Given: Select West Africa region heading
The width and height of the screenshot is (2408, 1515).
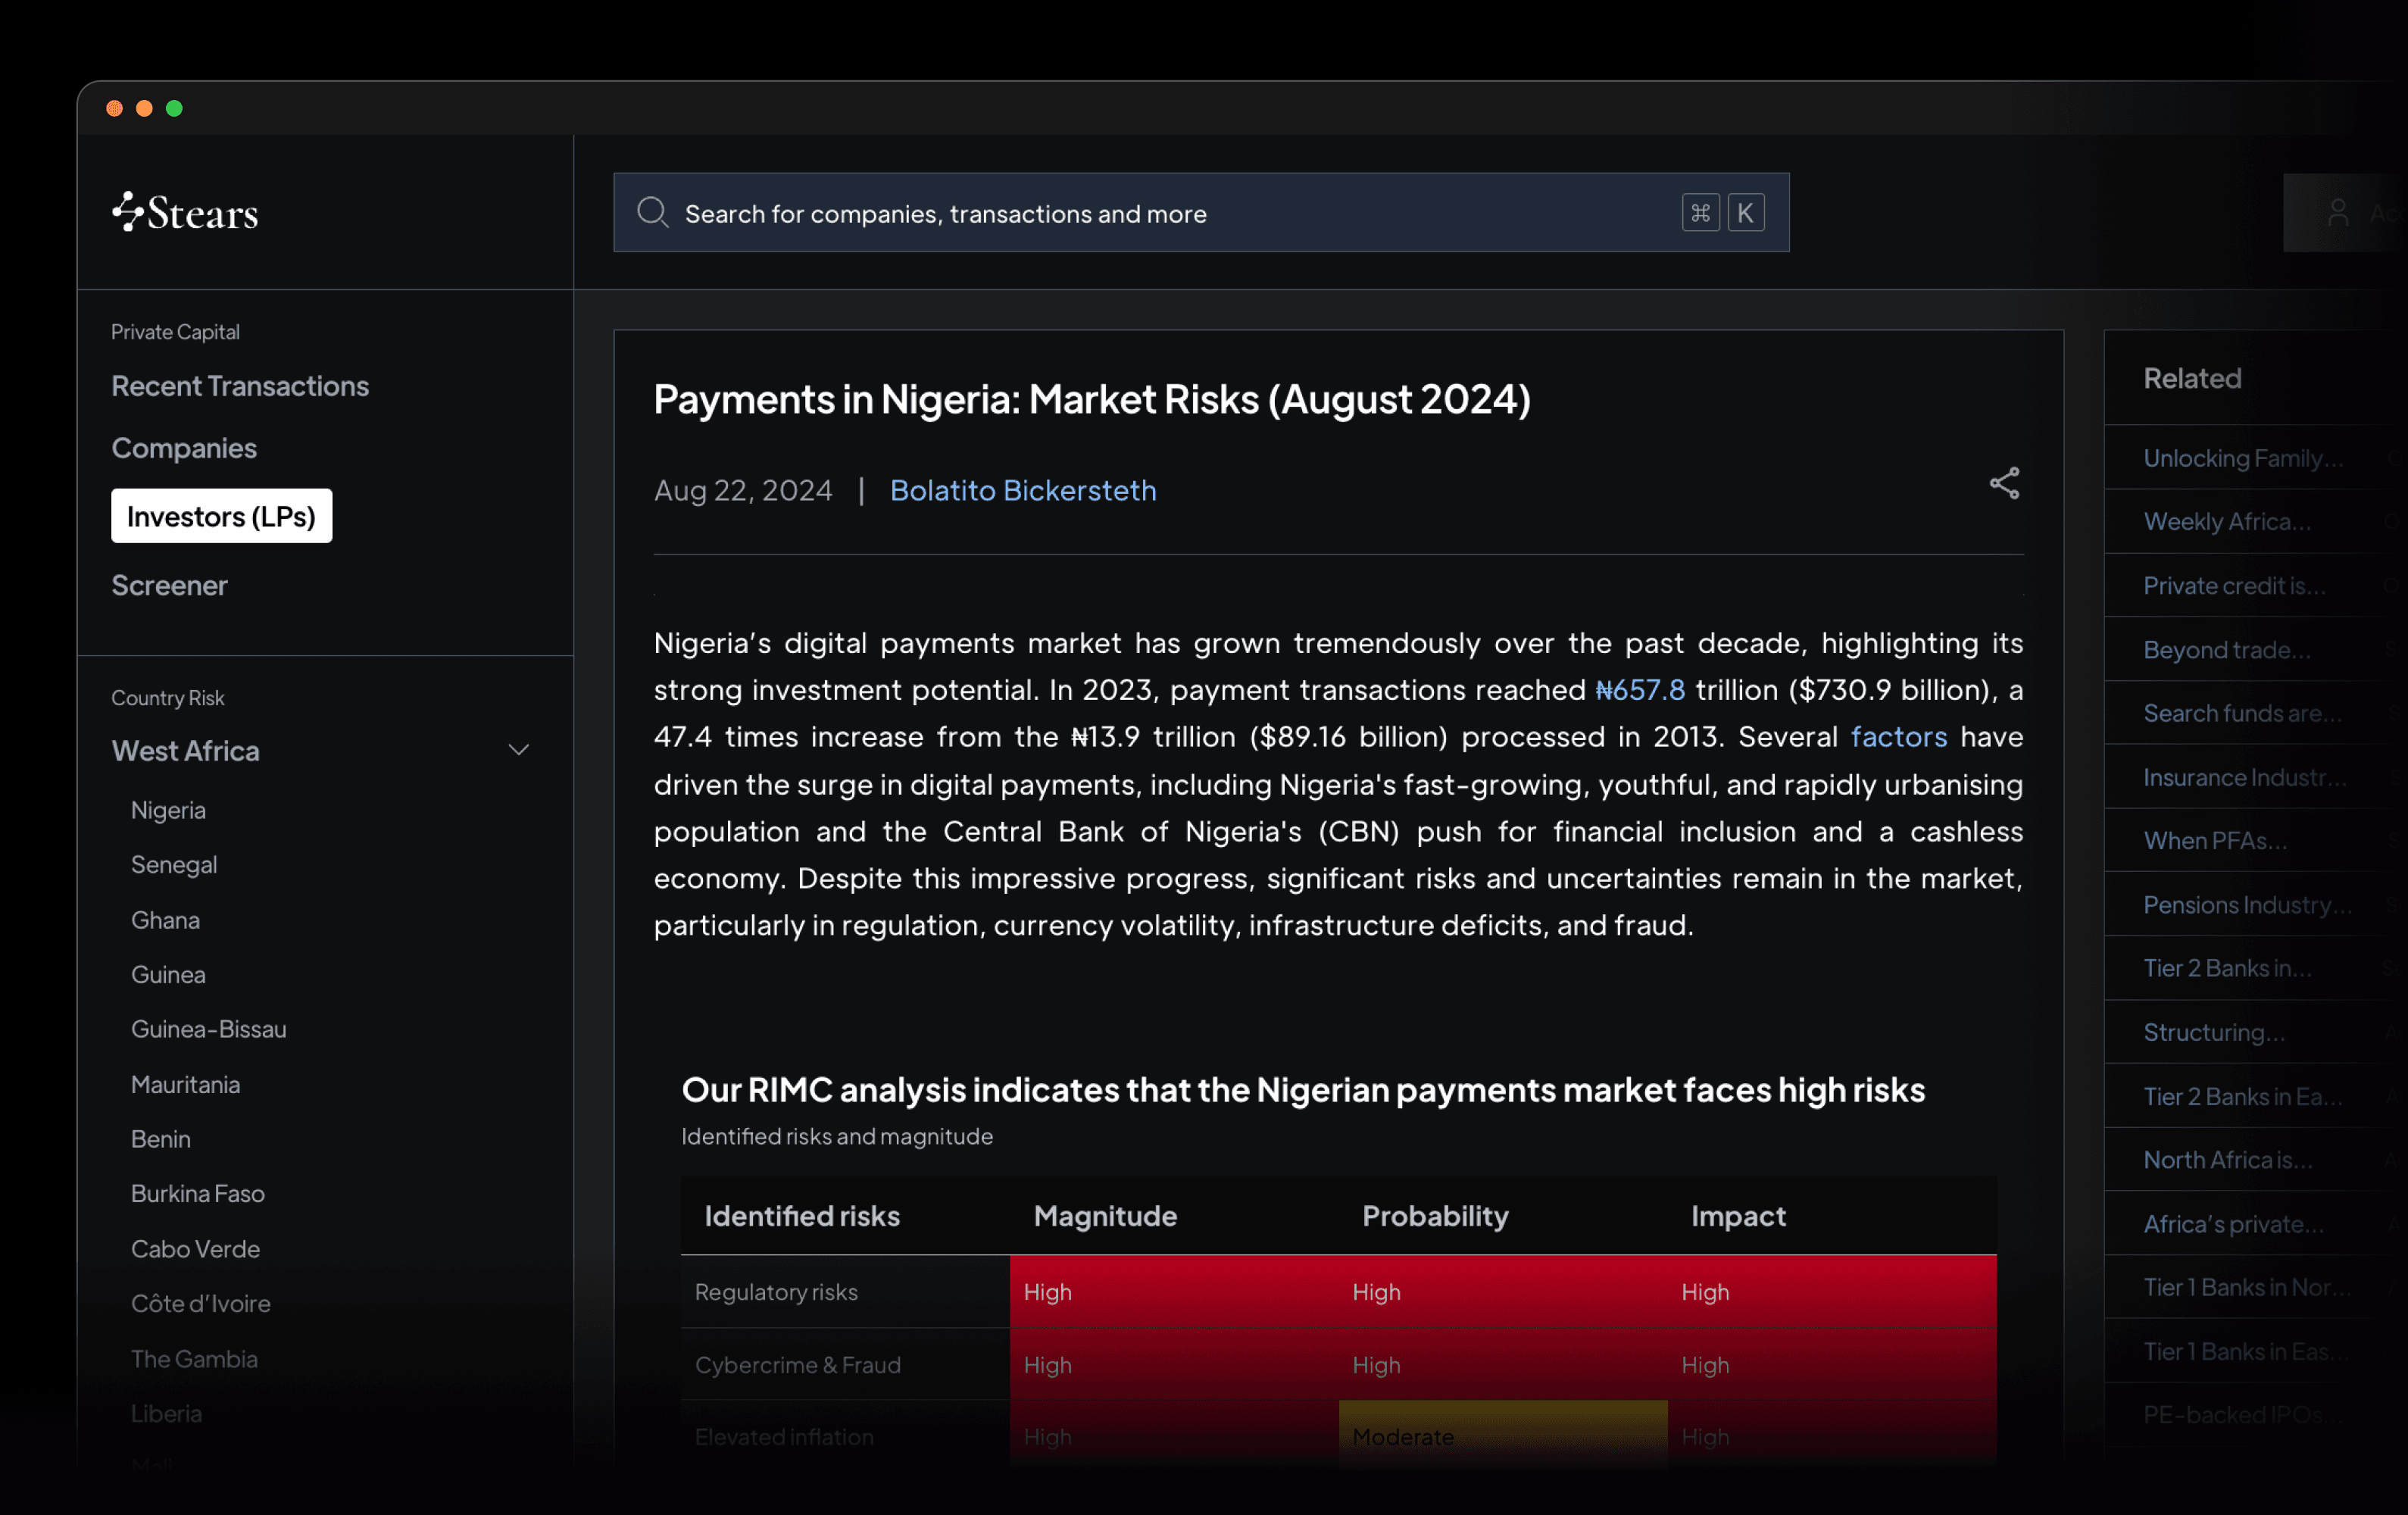Looking at the screenshot, I should click(185, 751).
